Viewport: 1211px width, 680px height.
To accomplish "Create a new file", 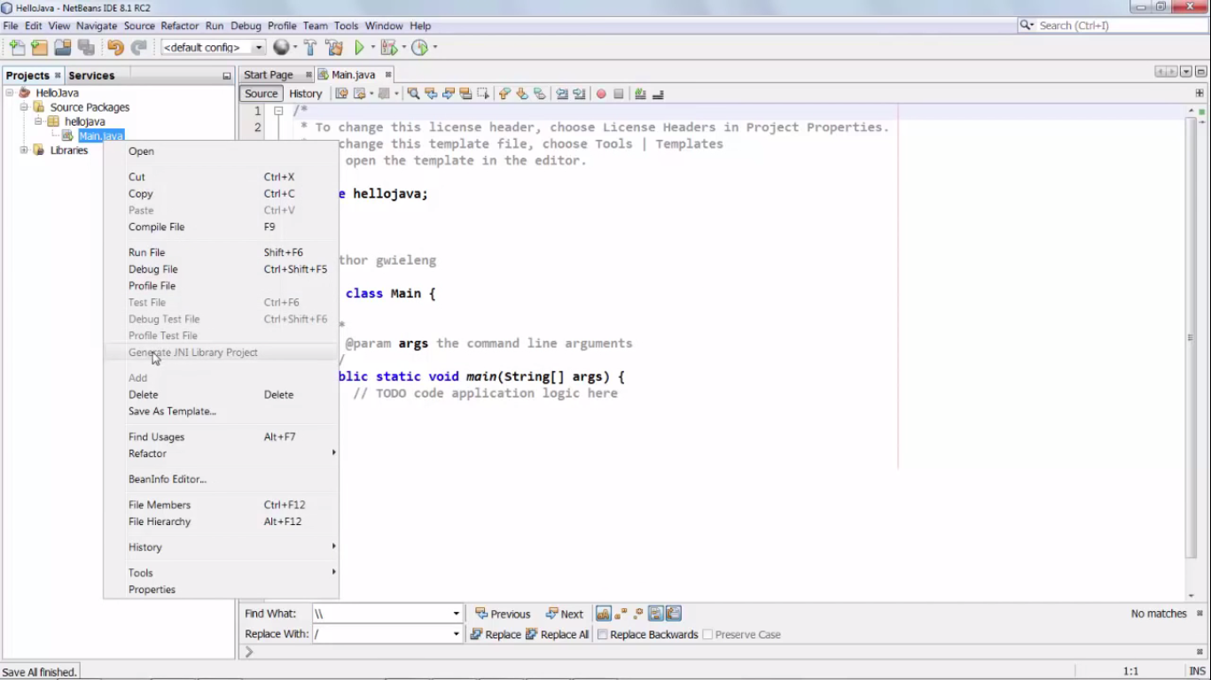I will tap(16, 47).
